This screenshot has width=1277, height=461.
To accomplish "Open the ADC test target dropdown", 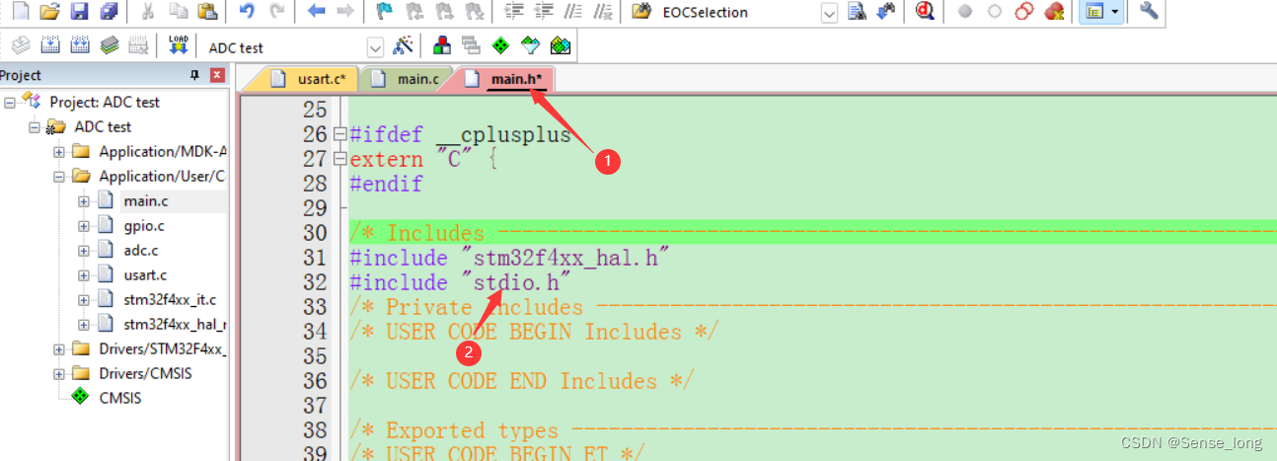I will coord(375,47).
